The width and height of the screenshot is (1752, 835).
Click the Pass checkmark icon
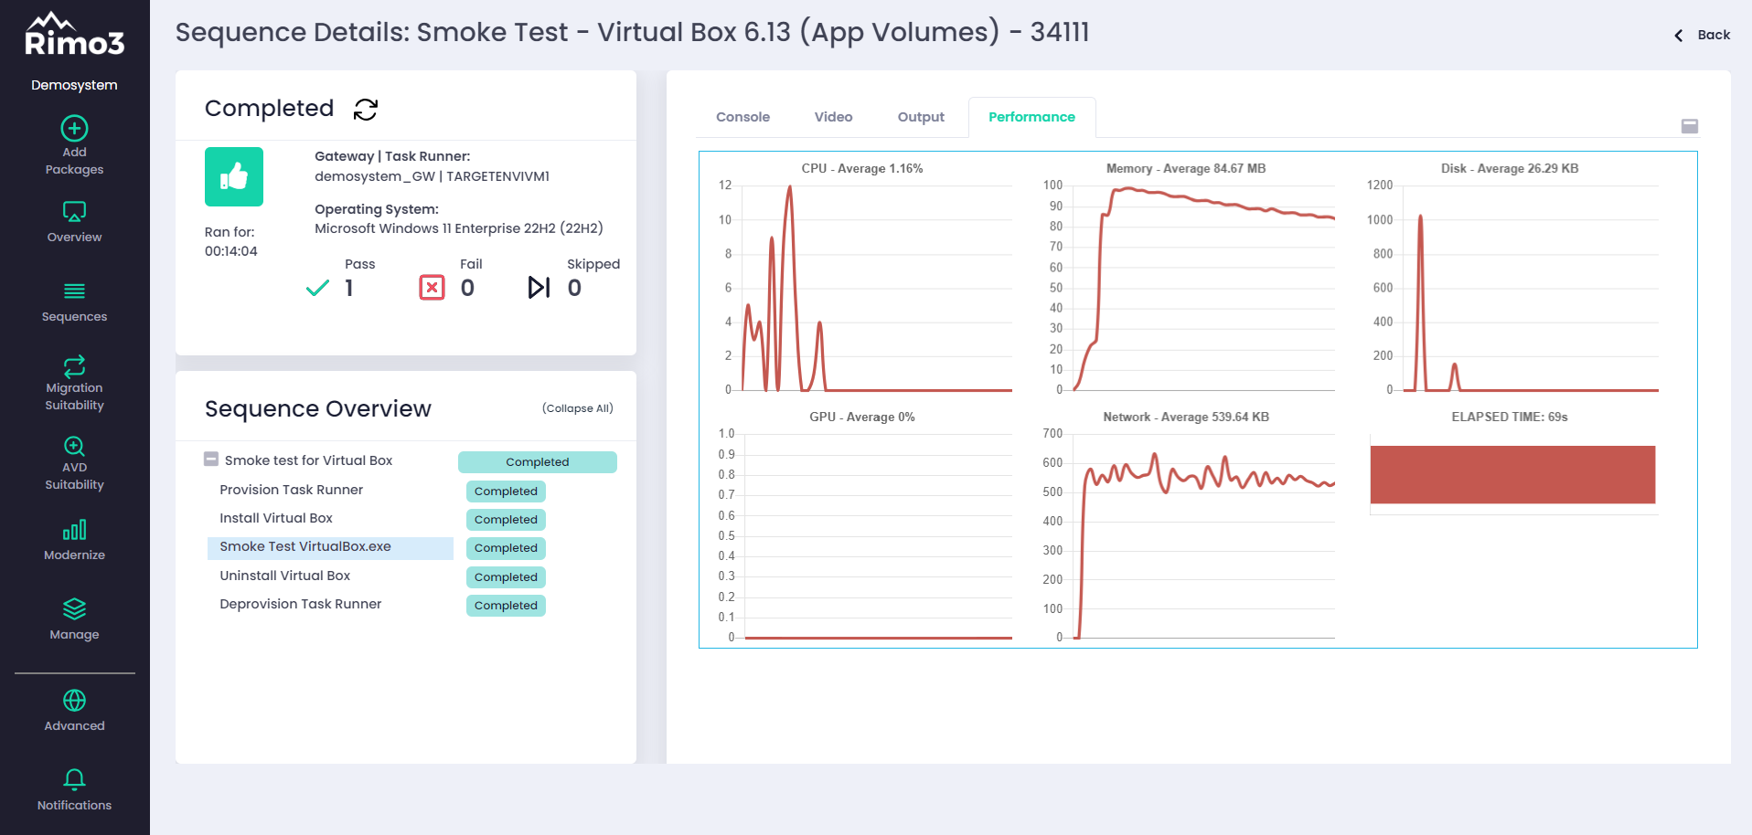317,289
